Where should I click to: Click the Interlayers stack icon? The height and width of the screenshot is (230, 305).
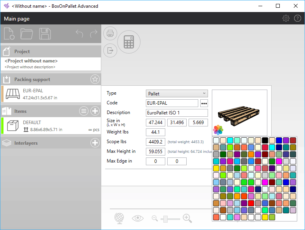pos(7,143)
